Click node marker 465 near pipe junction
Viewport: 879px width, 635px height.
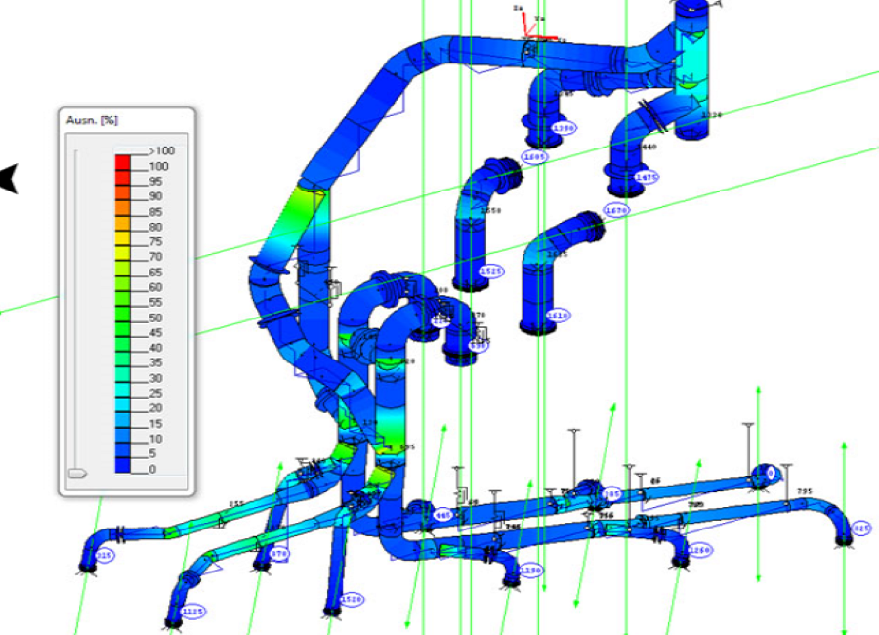coord(442,515)
